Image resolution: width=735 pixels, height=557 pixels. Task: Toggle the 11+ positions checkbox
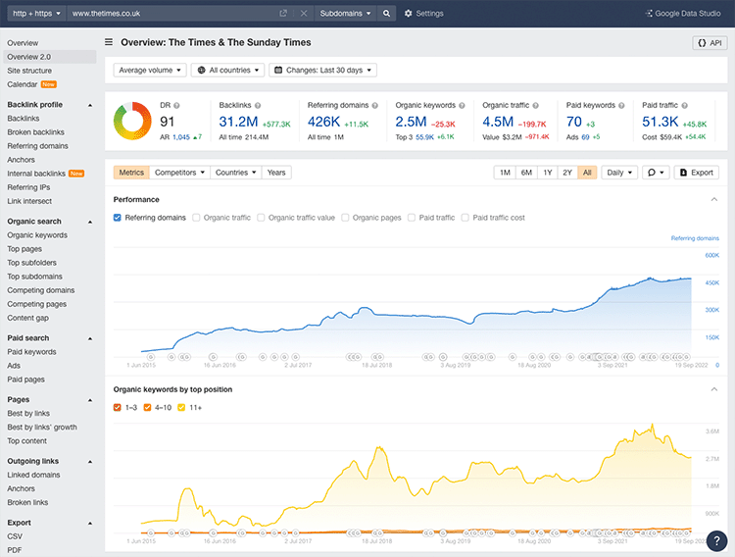click(x=181, y=407)
